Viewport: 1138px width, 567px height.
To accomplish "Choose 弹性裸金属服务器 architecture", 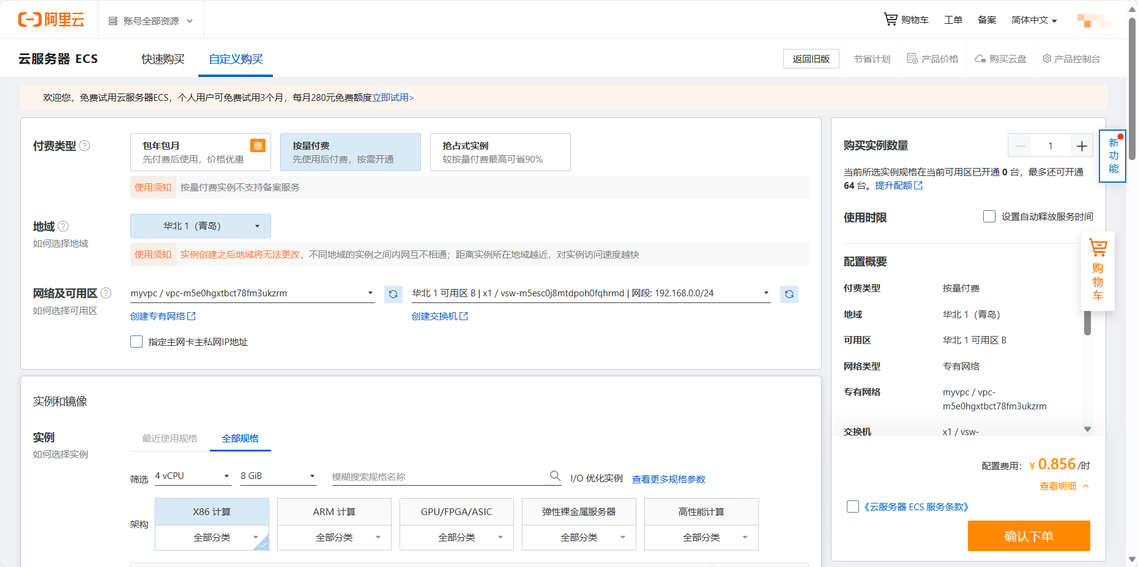I will pyautogui.click(x=579, y=511).
